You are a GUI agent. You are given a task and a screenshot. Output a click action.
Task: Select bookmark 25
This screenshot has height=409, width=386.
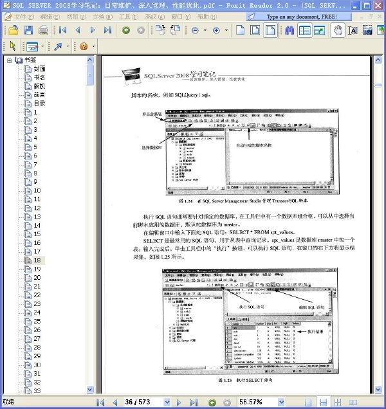[37, 321]
